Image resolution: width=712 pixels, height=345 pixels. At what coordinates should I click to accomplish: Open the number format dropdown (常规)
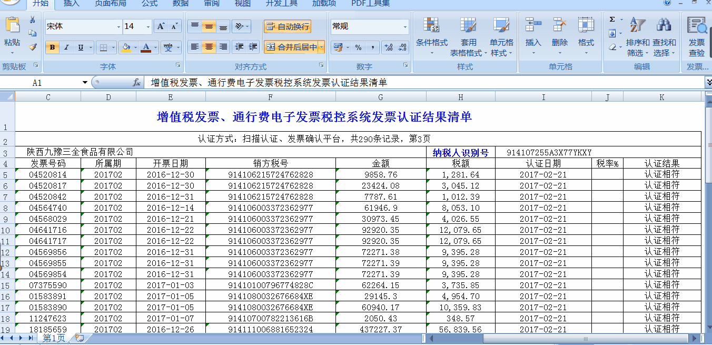[x=405, y=26]
